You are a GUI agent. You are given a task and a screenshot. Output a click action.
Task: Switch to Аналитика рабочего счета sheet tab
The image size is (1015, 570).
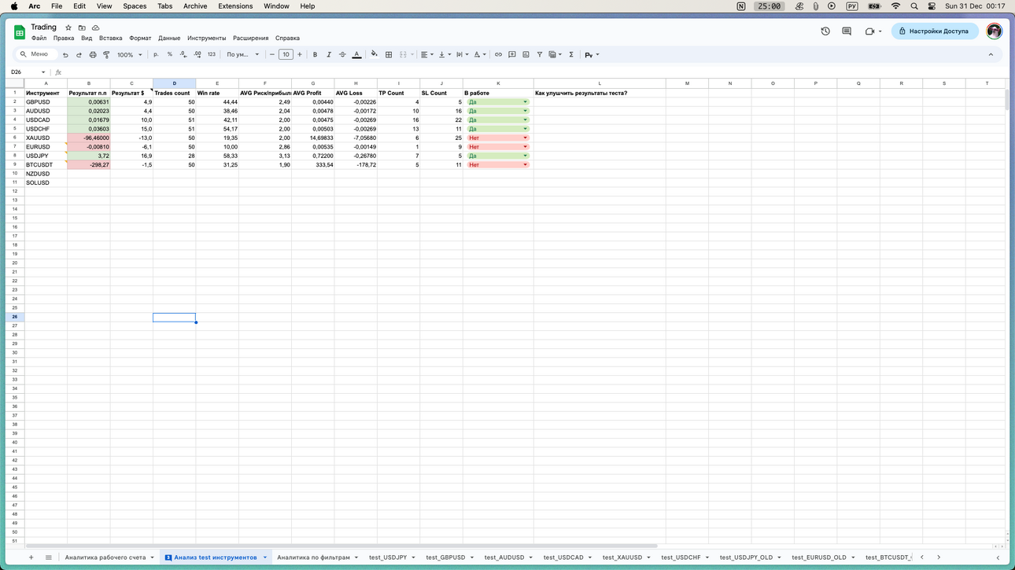point(105,557)
